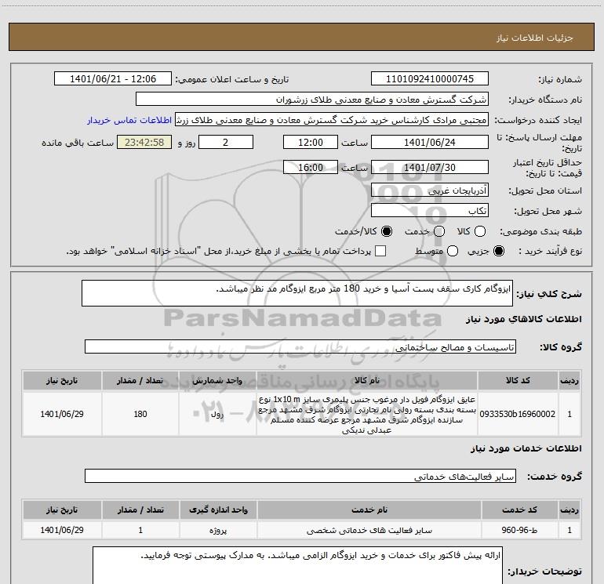This screenshot has width=604, height=584.
Task: Click goods row date 1401/06/29
Action: [x=62, y=414]
